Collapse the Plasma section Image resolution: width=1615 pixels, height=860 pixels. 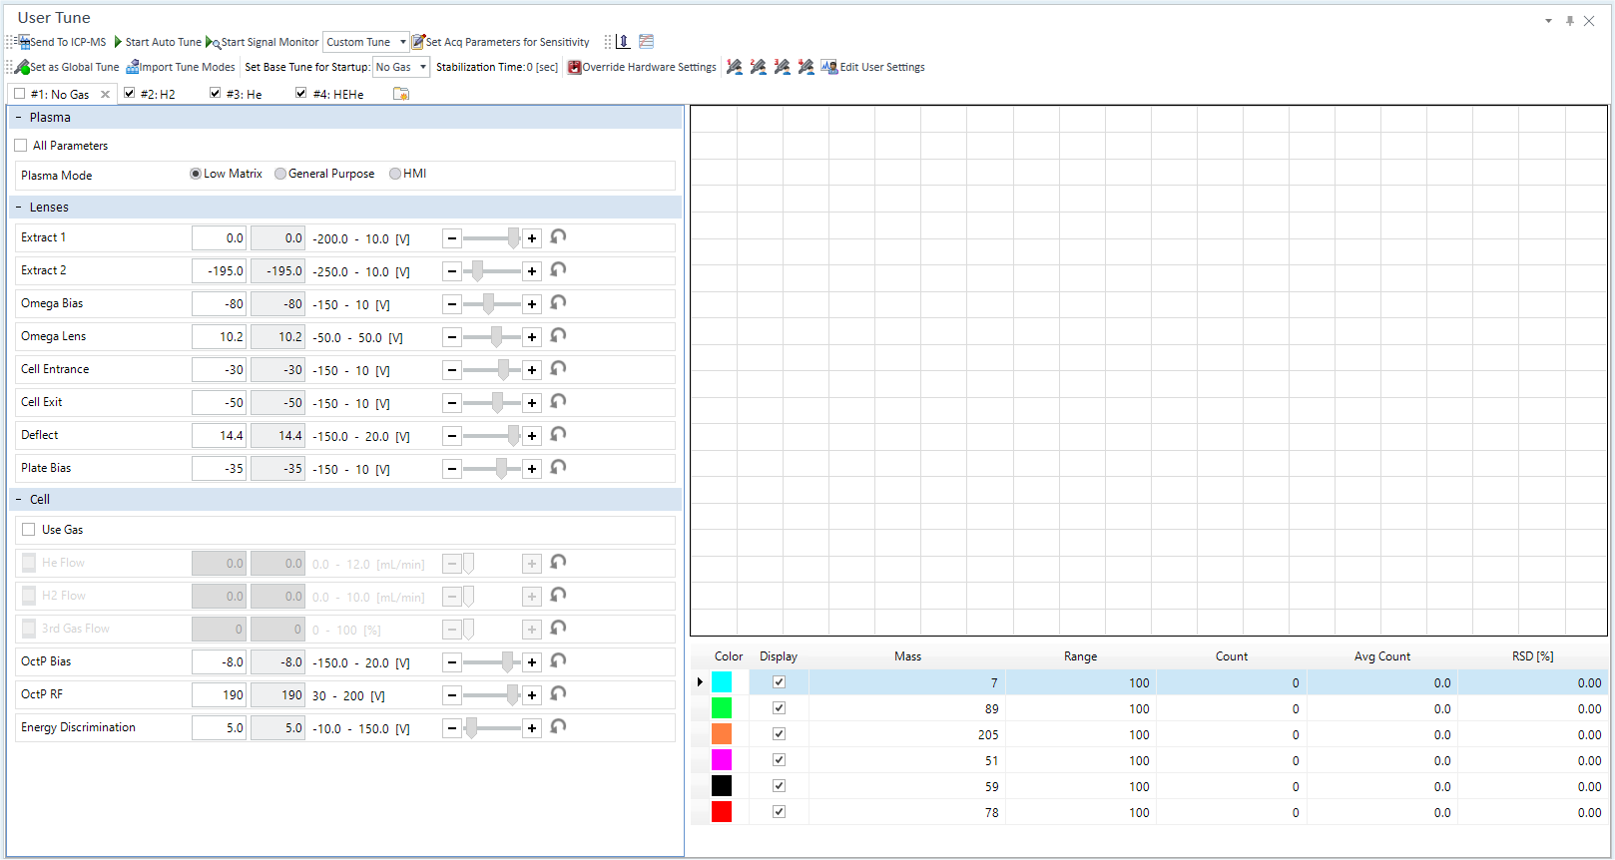[x=18, y=118]
